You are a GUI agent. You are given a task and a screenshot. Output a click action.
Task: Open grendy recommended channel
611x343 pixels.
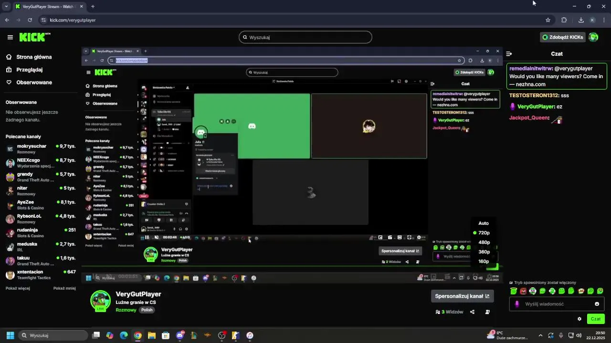tap(41, 177)
